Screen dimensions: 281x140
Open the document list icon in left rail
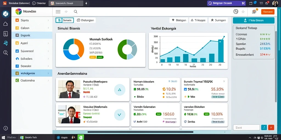[x=5, y=34]
